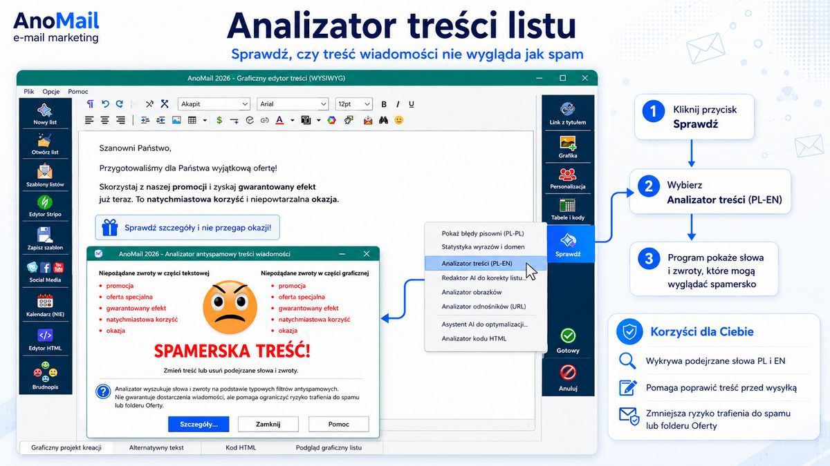Click the Nowy list sidebar button

(x=45, y=114)
